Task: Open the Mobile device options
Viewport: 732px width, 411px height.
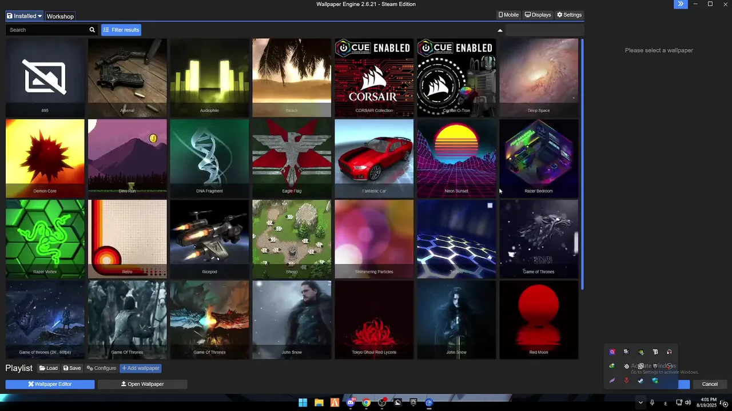Action: pyautogui.click(x=508, y=15)
